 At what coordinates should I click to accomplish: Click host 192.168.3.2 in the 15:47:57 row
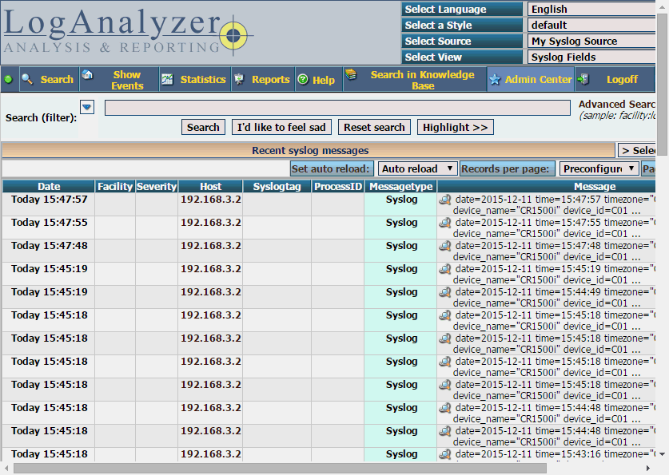pyautogui.click(x=211, y=200)
